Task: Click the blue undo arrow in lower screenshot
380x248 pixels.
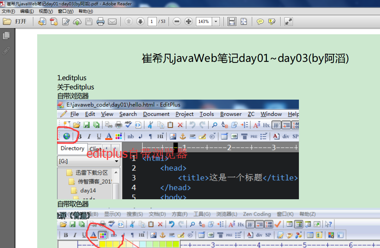Action: (171, 224)
